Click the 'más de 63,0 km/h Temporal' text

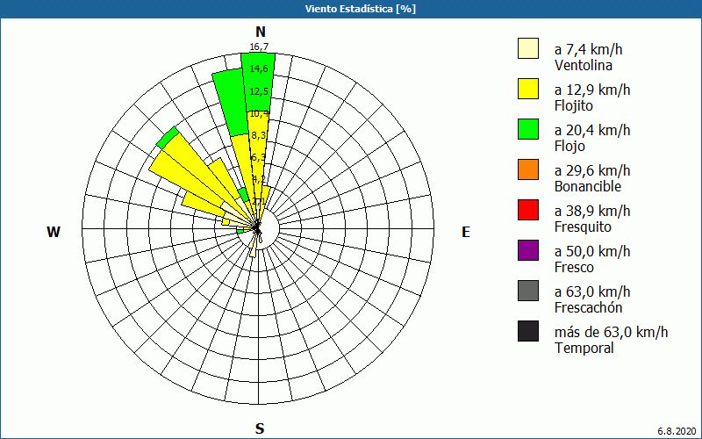point(611,340)
